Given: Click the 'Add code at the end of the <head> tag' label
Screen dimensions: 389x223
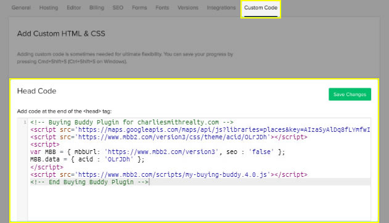Looking at the screenshot, I should 64,111.
